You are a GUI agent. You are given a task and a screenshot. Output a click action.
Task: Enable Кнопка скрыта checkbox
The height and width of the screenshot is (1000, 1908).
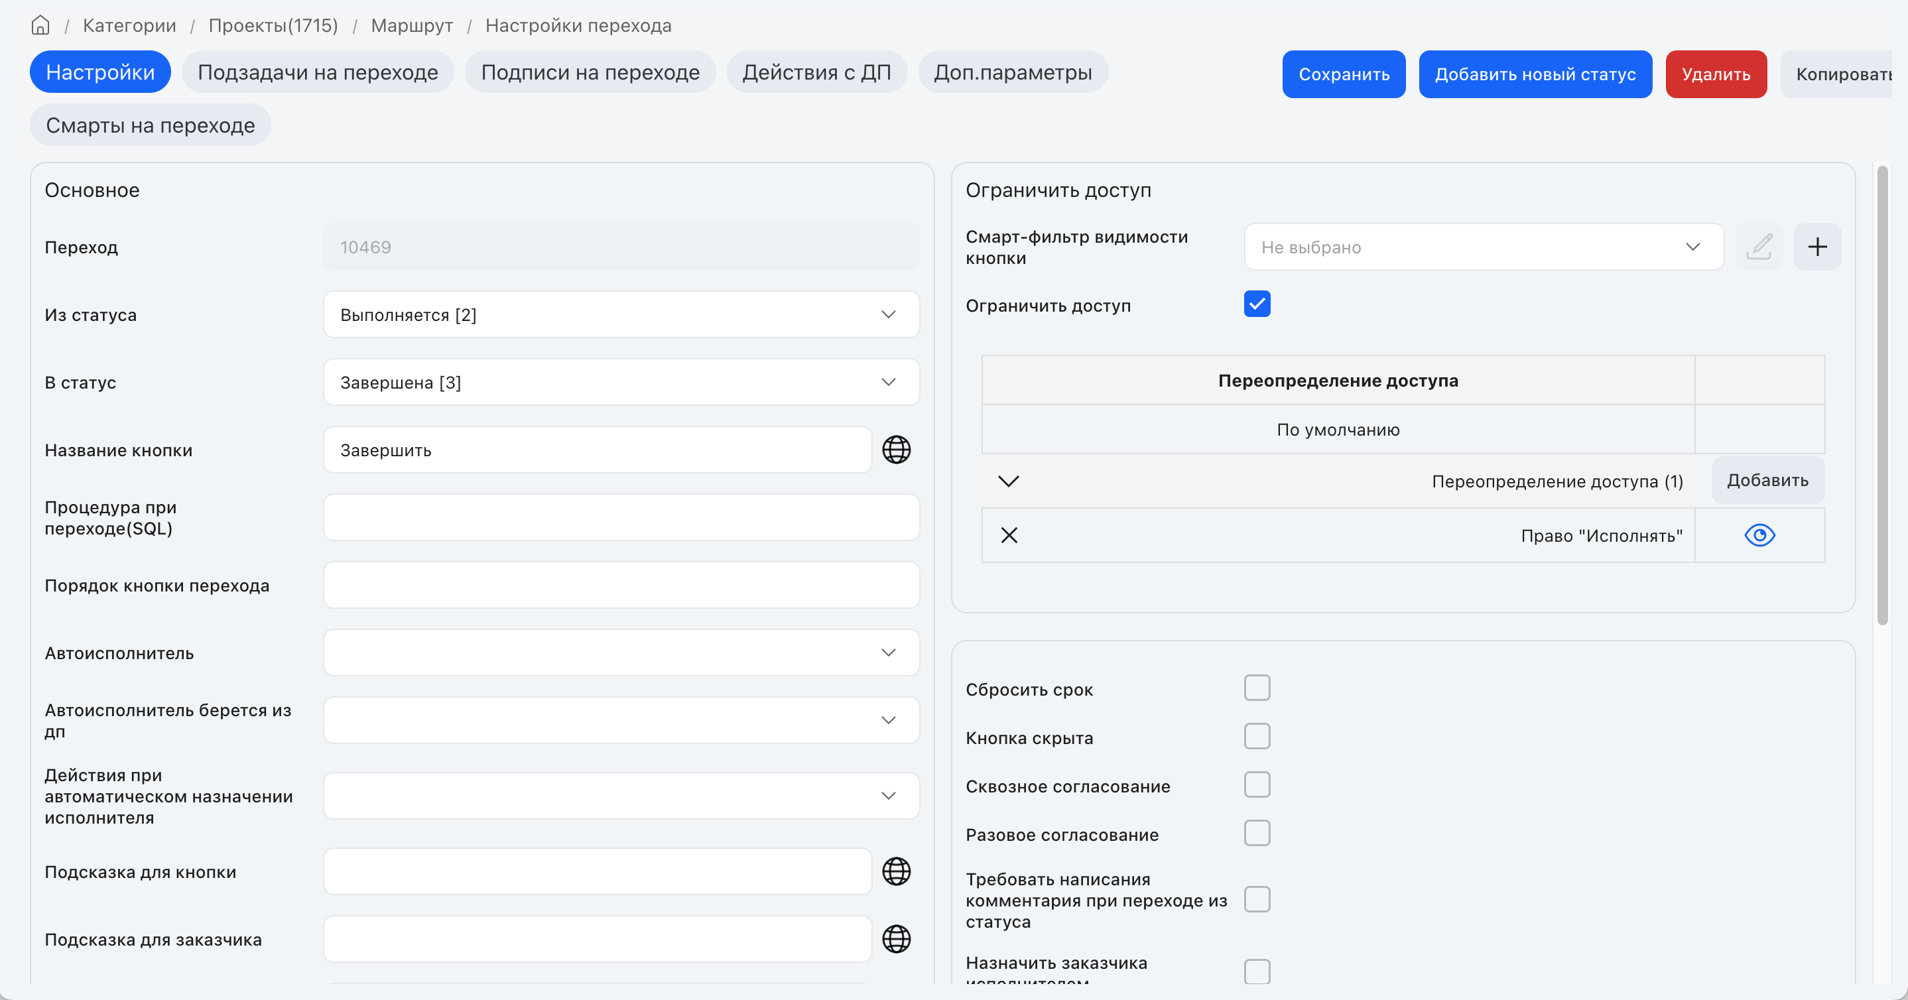[x=1257, y=736]
